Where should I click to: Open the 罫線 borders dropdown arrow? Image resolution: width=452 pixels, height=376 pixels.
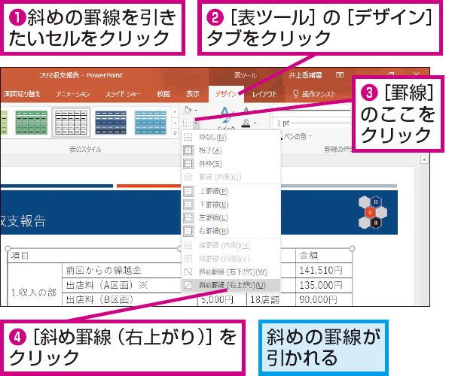(x=197, y=123)
